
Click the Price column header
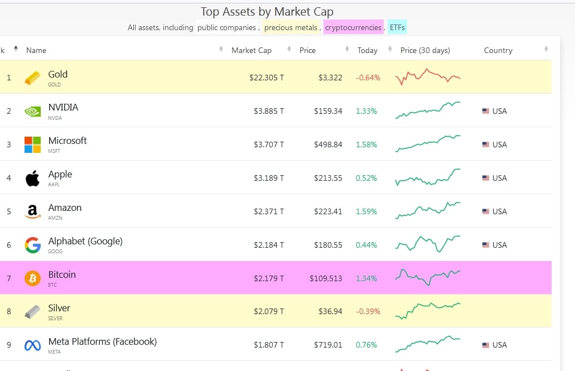coord(307,50)
